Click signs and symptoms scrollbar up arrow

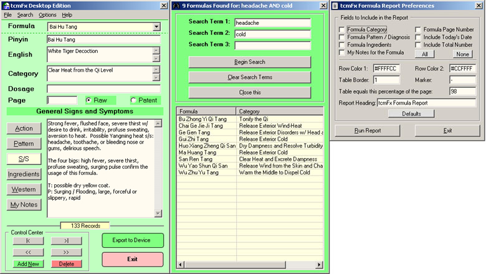pos(158,123)
